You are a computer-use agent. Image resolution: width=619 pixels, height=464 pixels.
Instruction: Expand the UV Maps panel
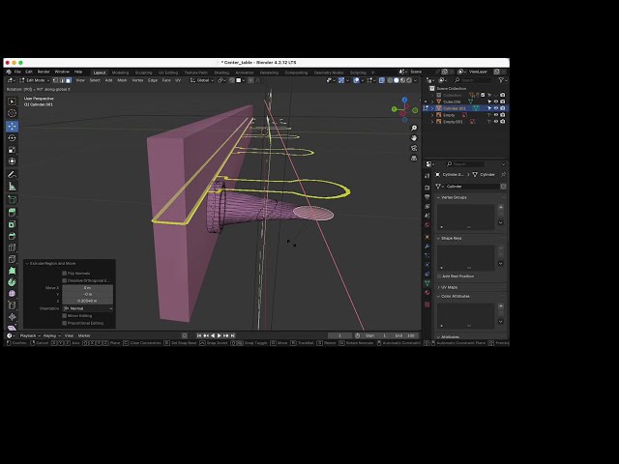point(438,287)
